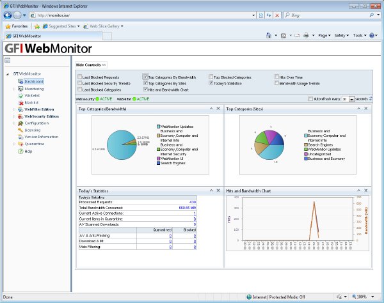The image size is (384, 303).
Task: Open Compatibility View icon in address bar
Action: coord(261,15)
